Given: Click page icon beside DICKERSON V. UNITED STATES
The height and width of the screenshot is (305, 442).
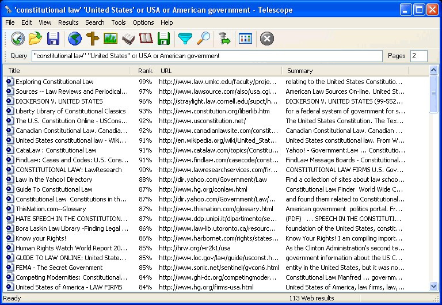Looking at the screenshot, I should coord(10,101).
